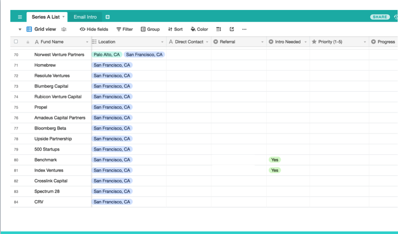398x234 pixels.
Task: Open Priority (1-5) column dropdown arrow
Action: (x=365, y=42)
